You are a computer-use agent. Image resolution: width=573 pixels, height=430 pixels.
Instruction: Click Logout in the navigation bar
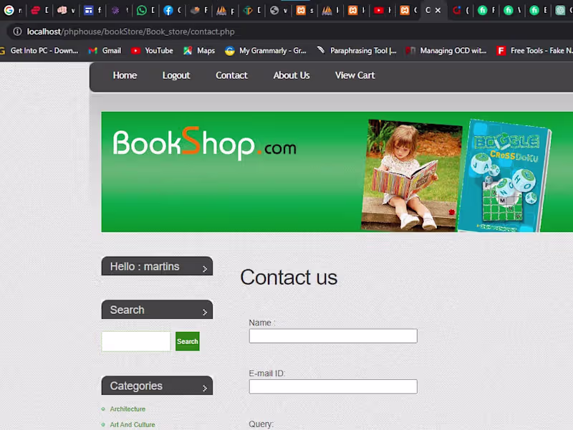(x=176, y=75)
